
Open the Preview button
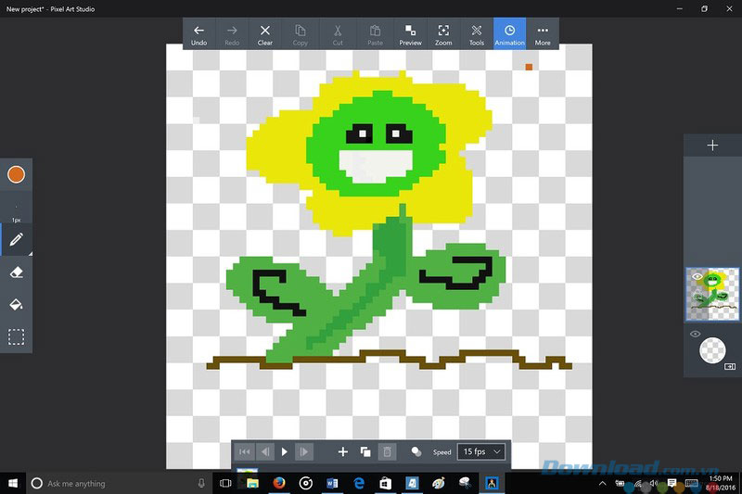pyautogui.click(x=410, y=34)
